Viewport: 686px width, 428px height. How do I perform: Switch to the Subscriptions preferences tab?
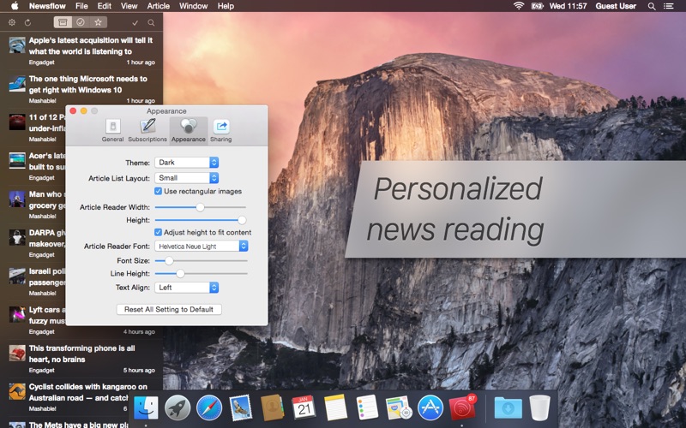pos(147,129)
